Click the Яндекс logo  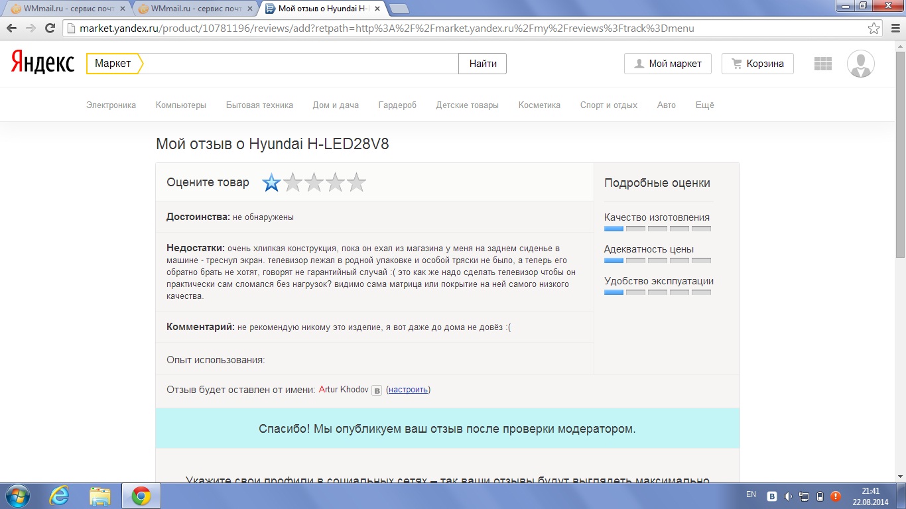pos(42,63)
